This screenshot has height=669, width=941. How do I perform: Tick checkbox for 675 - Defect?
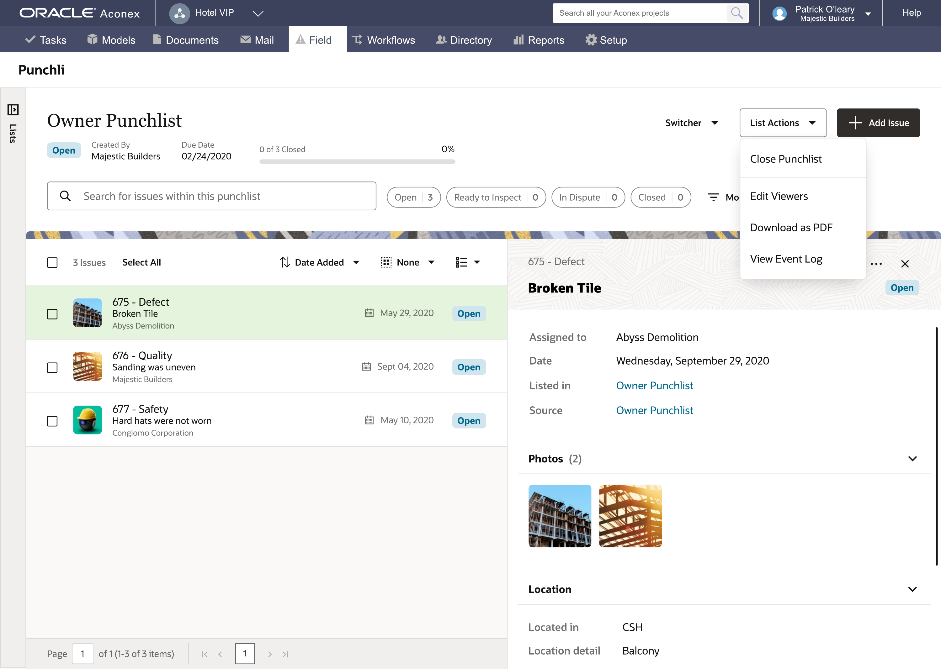(x=52, y=314)
